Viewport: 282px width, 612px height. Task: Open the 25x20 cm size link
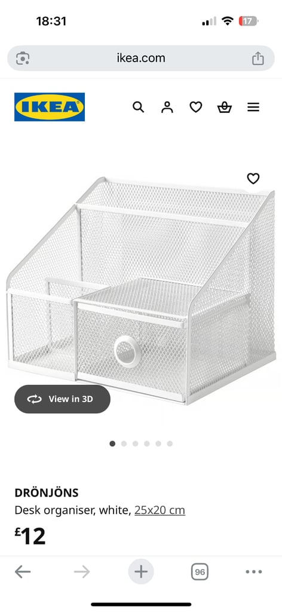click(x=160, y=510)
